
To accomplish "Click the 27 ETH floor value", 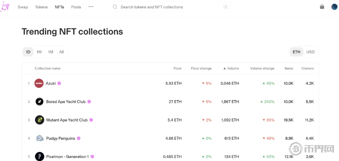I will click(x=175, y=102).
